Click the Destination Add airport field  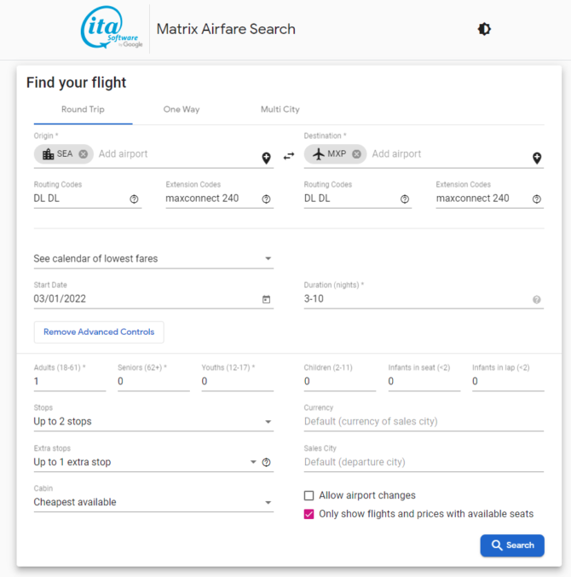[450, 153]
